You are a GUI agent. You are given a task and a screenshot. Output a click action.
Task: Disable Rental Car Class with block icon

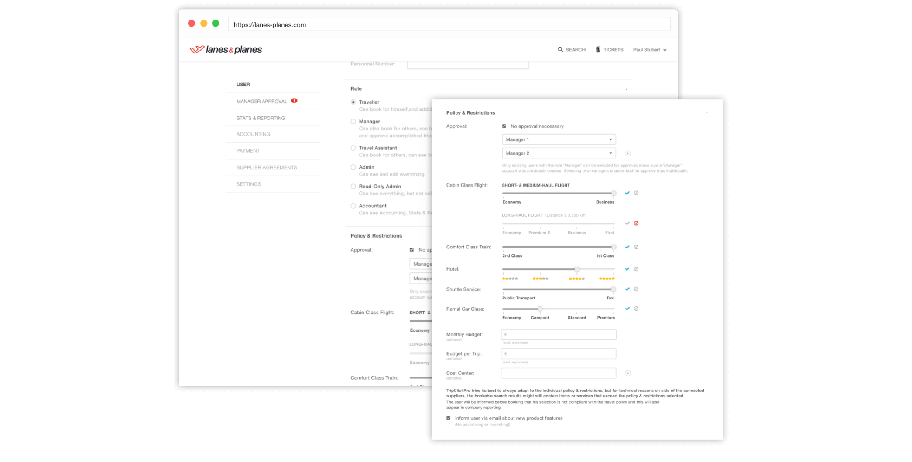636,309
